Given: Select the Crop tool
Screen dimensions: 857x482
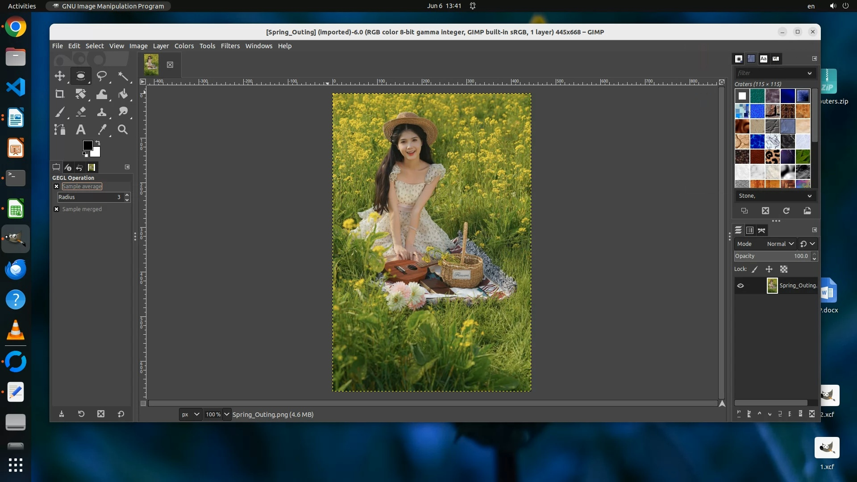Looking at the screenshot, I should [x=59, y=94].
